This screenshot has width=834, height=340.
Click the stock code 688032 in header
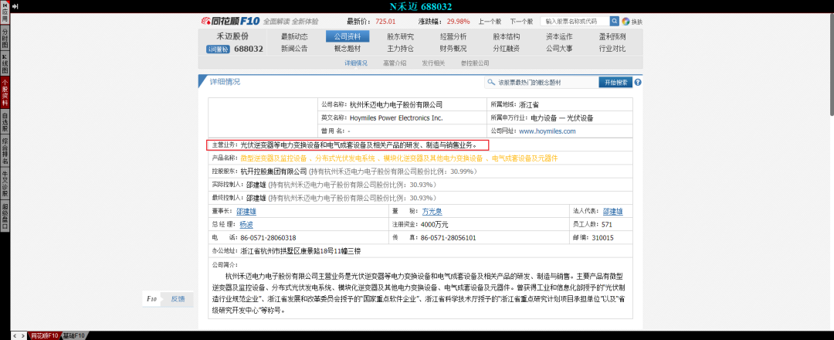(249, 49)
